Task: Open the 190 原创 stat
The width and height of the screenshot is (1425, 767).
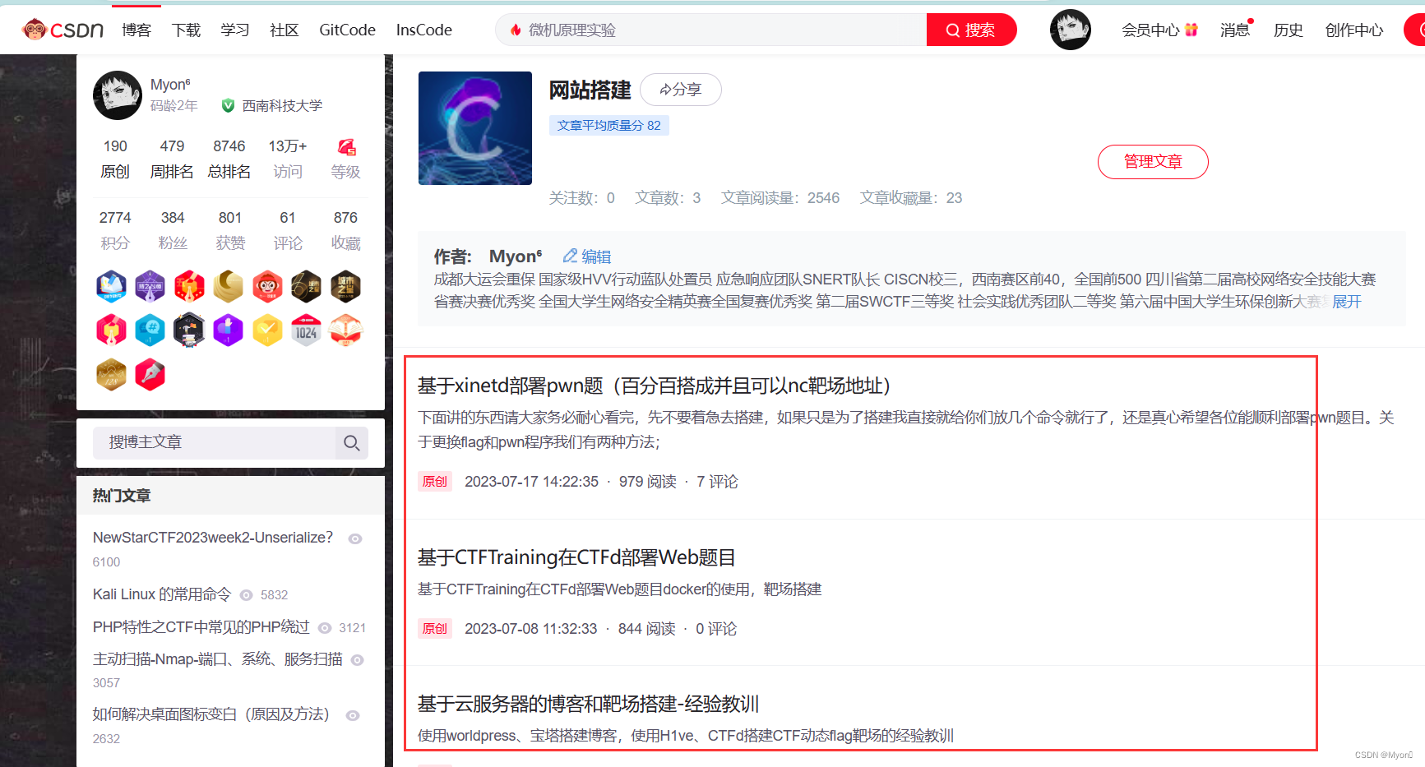Action: click(x=115, y=159)
